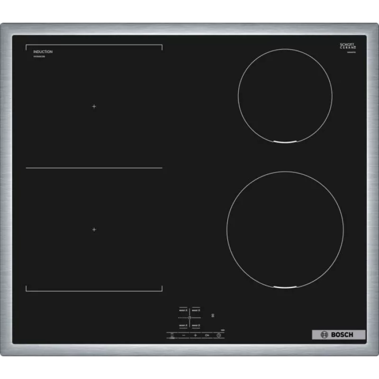The height and width of the screenshot is (379, 379).
Task: Click the lower flex zone cross marker
Action: click(94, 229)
